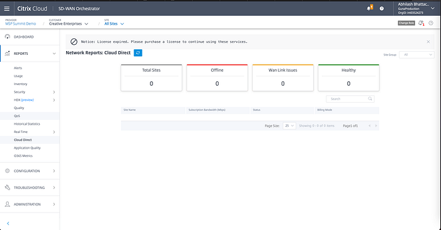This screenshot has height=230, width=441.
Task: Dismiss the license expired notice
Action: point(428,42)
